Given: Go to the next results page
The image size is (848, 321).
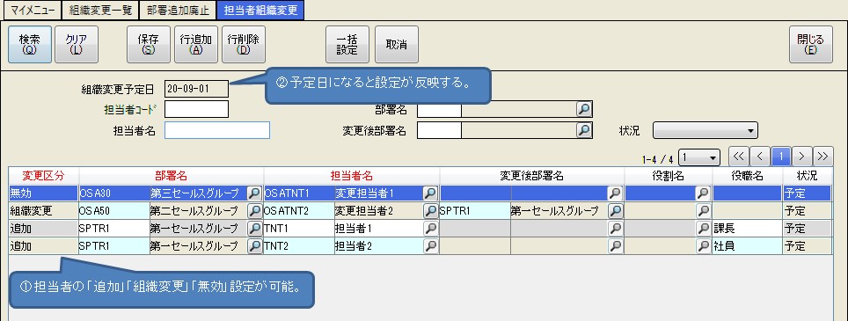Looking at the screenshot, I should [x=801, y=157].
